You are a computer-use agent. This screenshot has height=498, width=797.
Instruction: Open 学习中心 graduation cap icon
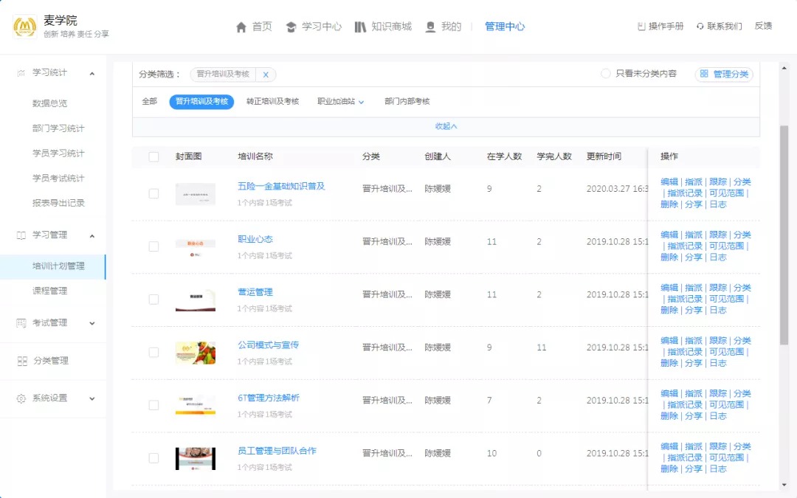(291, 27)
